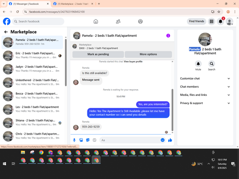Viewport: 239px width, 179px height.
Task: Click the conversation list scrollbar thumb
Action: pyautogui.click(x=65, y=63)
